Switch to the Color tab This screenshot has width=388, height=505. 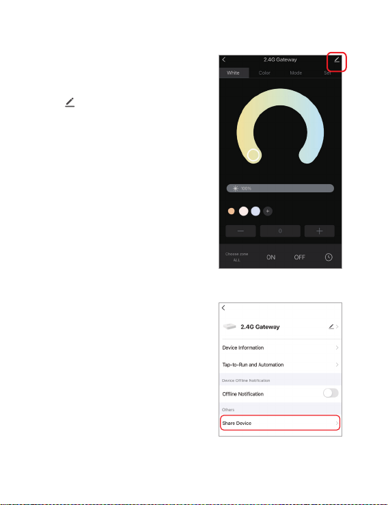264,73
